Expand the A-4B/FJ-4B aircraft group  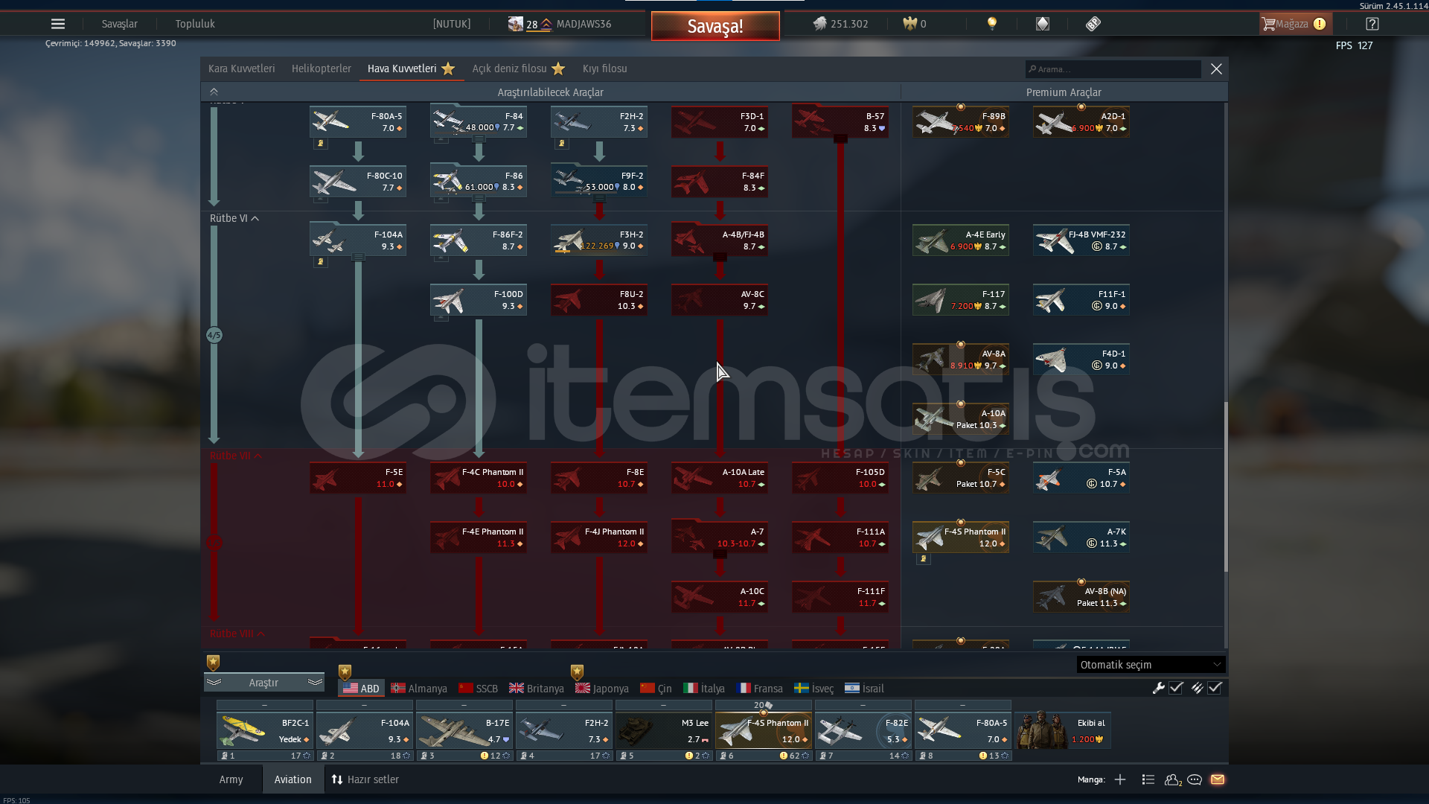(x=720, y=257)
